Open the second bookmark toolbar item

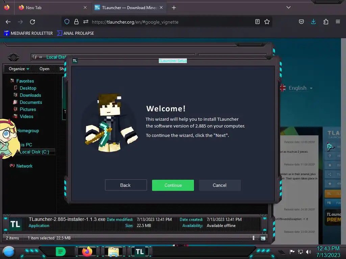point(75,33)
